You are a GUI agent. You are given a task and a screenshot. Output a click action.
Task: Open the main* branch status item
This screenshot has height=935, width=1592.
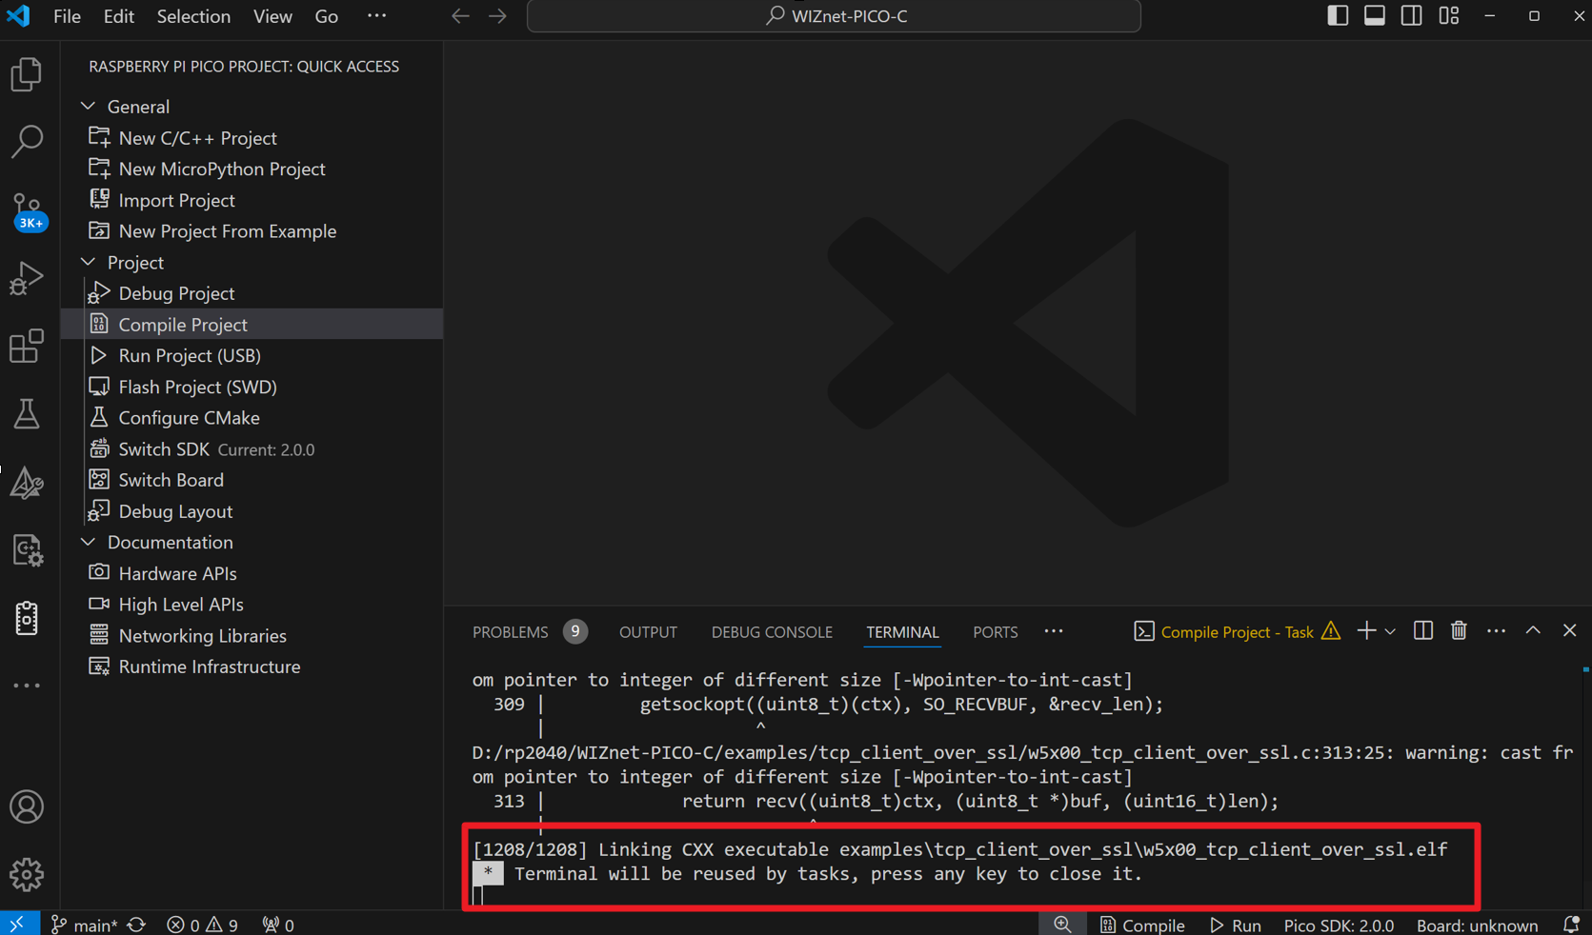(84, 925)
